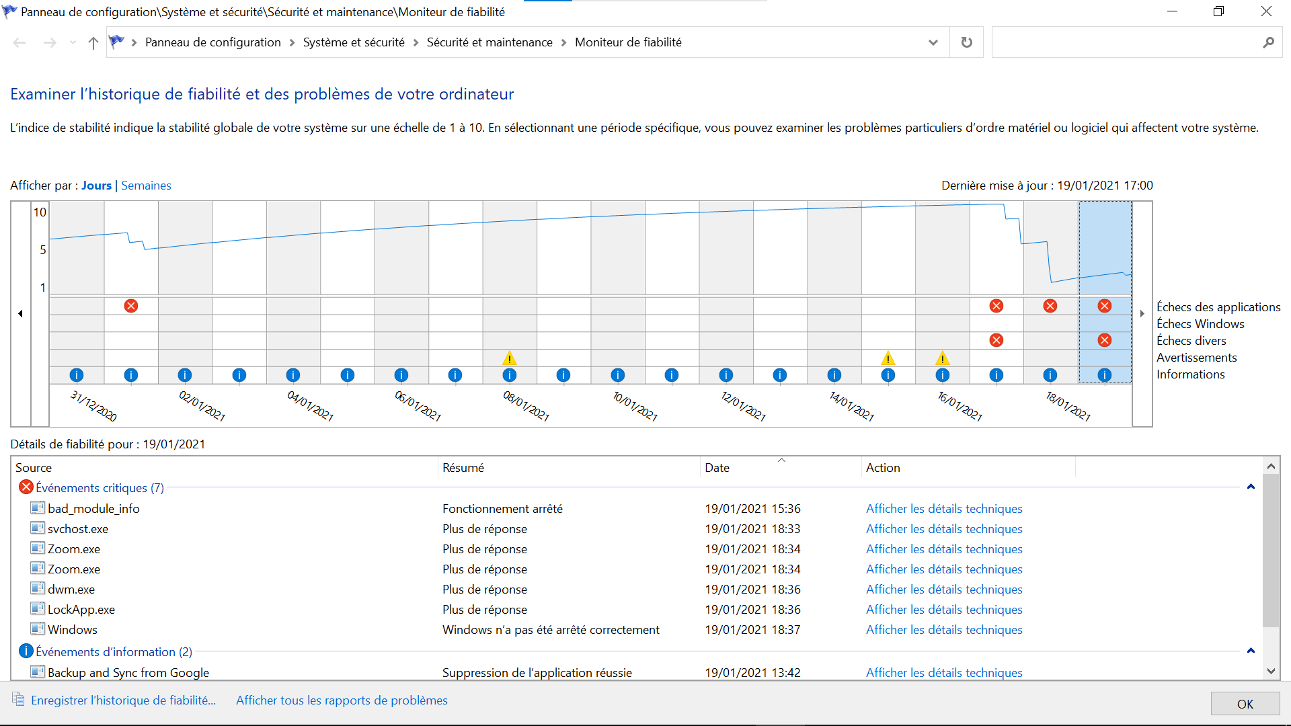Click the details list scroll-down arrow
The image size is (1291, 726).
(x=1271, y=671)
